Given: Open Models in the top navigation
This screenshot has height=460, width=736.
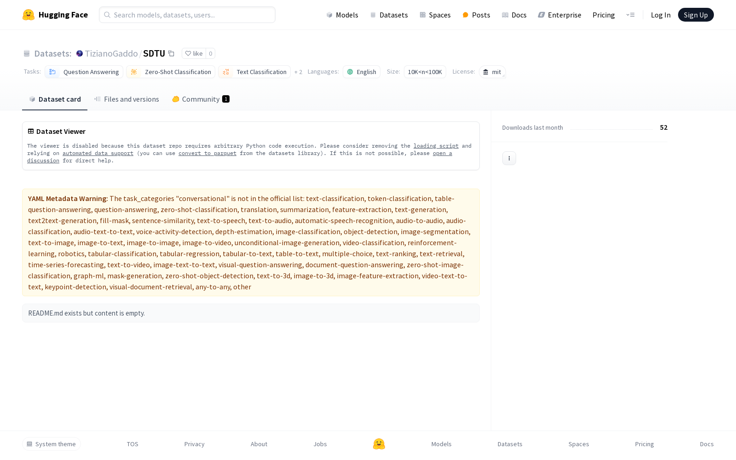Looking at the screenshot, I should (x=342, y=15).
